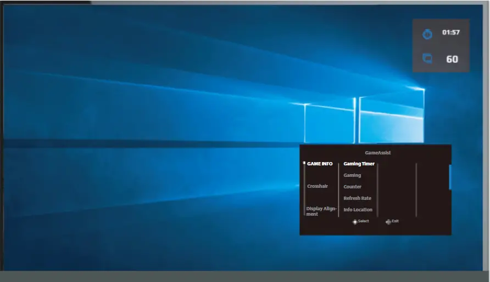Screen dimensions: 490x282
Task: Click the Exit hint label
Action: pos(395,221)
